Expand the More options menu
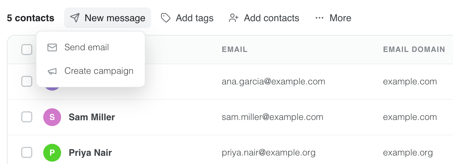This screenshot has height=164, width=453. [x=333, y=18]
